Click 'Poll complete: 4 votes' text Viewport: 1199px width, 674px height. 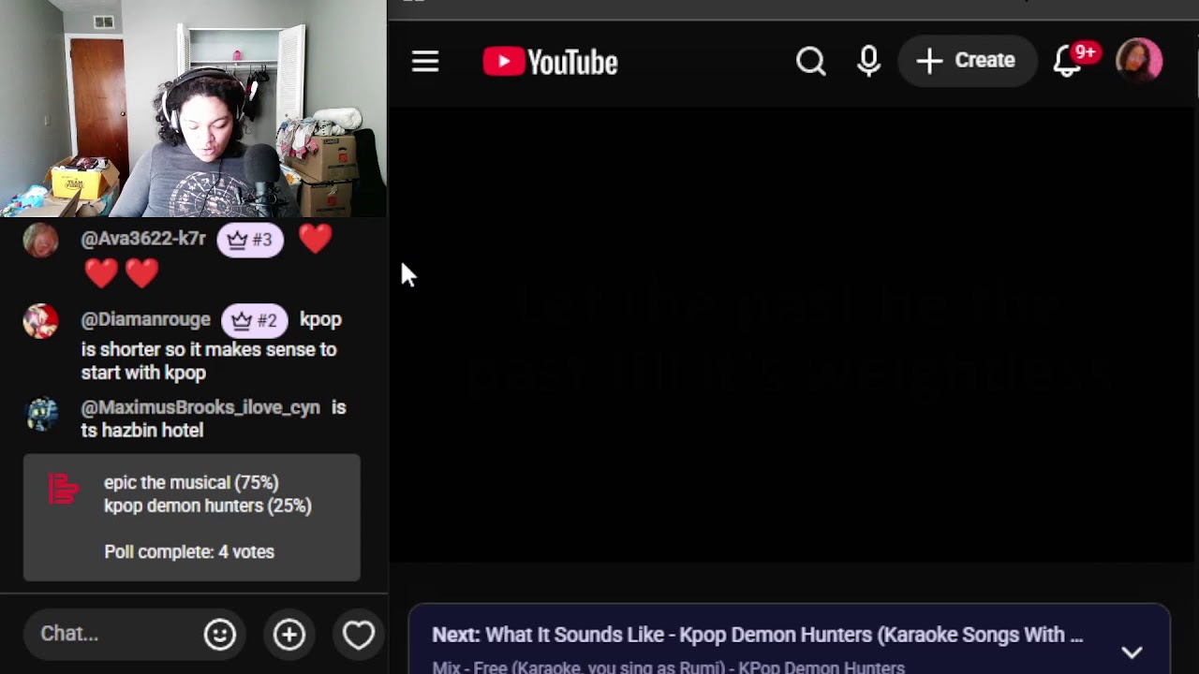pyautogui.click(x=189, y=551)
